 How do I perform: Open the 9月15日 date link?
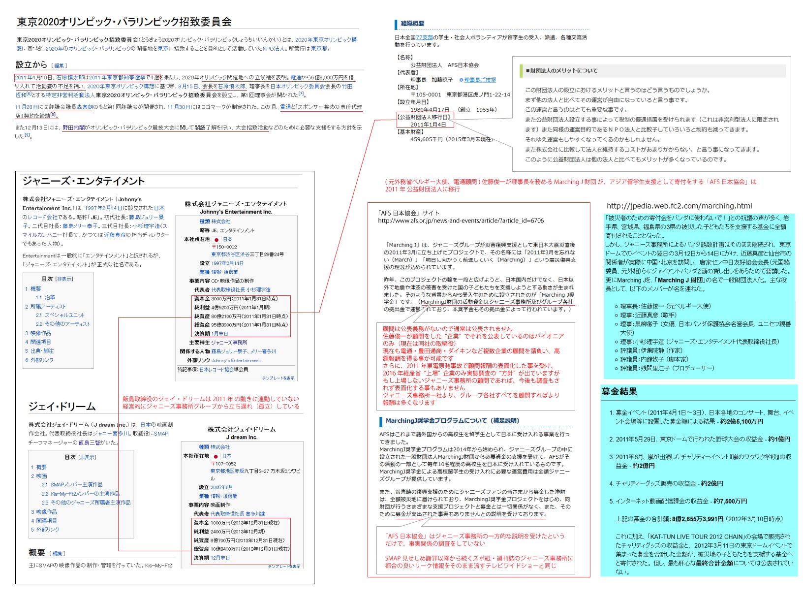coord(188,86)
